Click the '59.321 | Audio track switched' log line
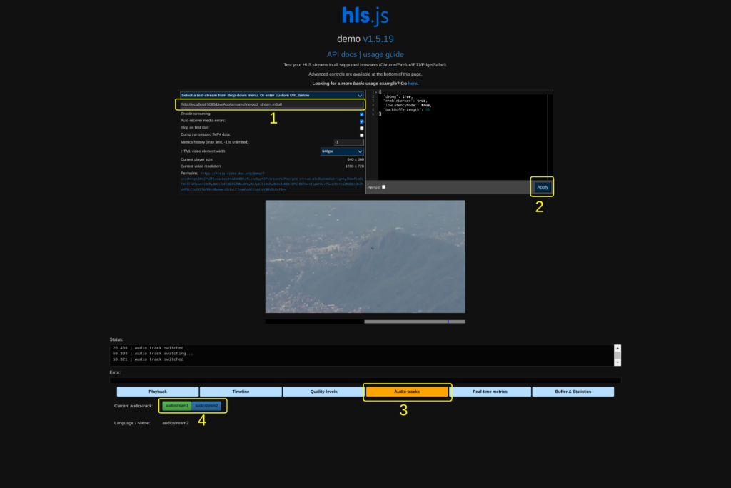The width and height of the screenshot is (731, 488). coord(148,359)
